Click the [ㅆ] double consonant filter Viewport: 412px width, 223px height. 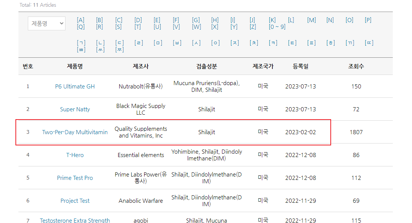[100, 49]
